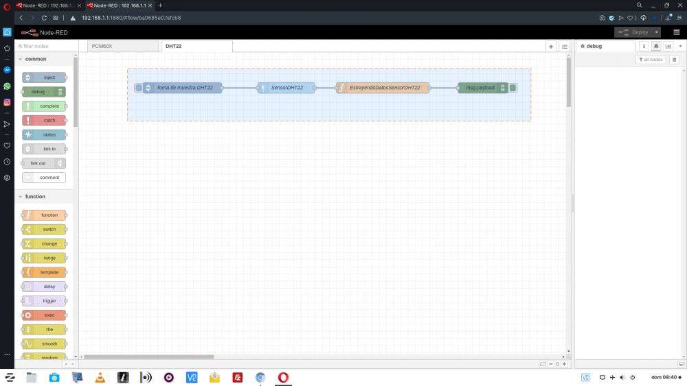687x386 pixels.
Task: Open Messenger in Opera sidebar
Action: 7,70
